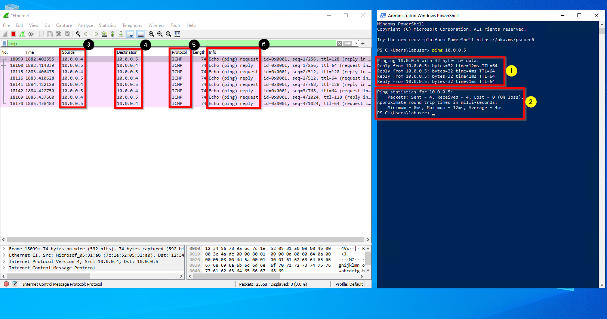Open capture file properties status icon
This screenshot has height=319, width=607.
(x=15, y=284)
